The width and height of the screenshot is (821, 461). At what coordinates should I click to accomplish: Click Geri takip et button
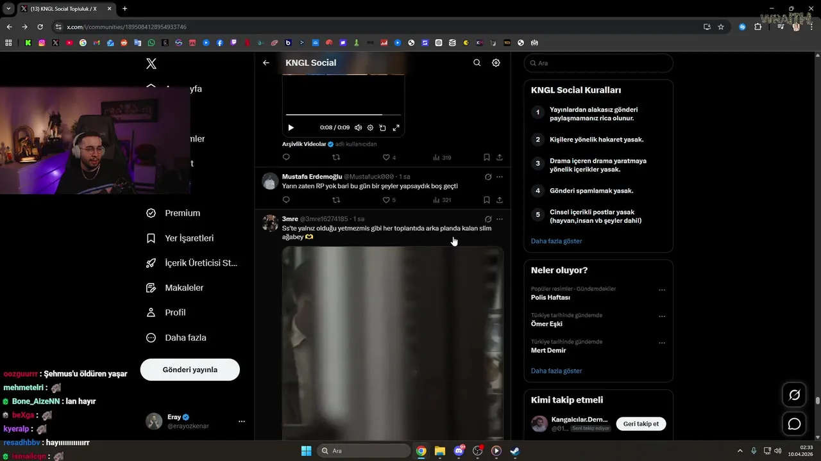pos(641,424)
